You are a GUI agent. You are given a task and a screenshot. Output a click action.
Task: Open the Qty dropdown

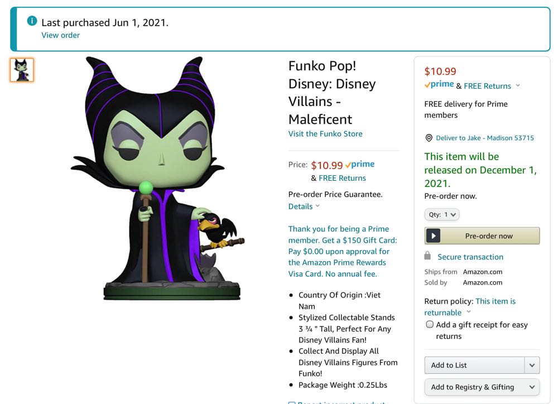point(441,214)
